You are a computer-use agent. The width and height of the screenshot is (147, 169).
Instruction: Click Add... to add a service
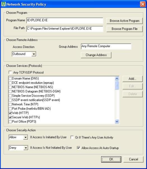pyautogui.click(x=132, y=79)
